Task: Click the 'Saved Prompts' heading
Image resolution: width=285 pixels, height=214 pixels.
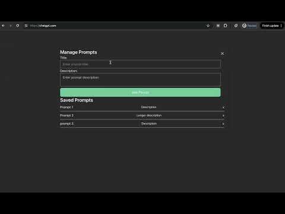Action: pos(77,100)
